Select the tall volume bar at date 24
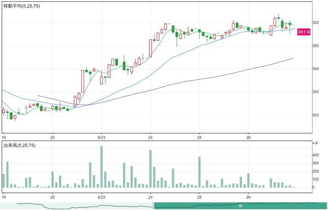The image size is (328, 210). coord(150,169)
